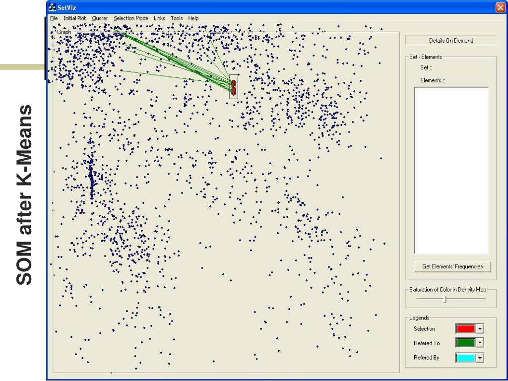Open the Selection Mode menu
Screen dimensions: 508x381
tap(131, 18)
